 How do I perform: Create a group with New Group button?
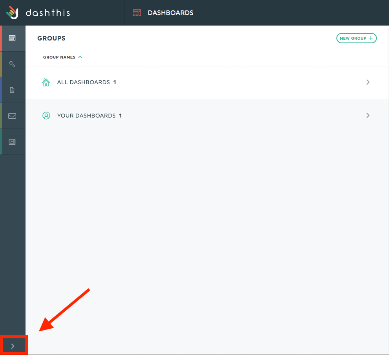[x=356, y=38]
